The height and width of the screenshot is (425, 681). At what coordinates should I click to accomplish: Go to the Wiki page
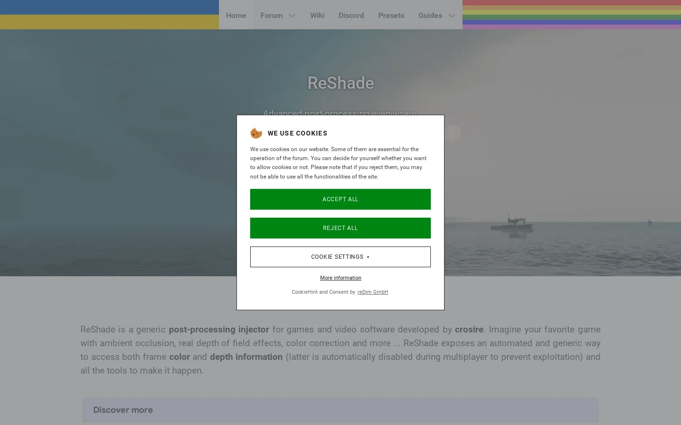point(317,15)
